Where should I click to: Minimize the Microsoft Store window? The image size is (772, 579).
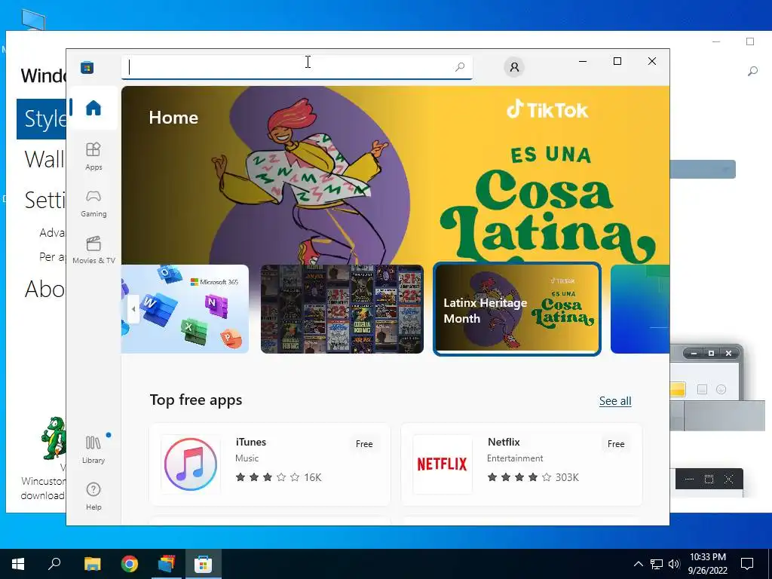point(583,62)
